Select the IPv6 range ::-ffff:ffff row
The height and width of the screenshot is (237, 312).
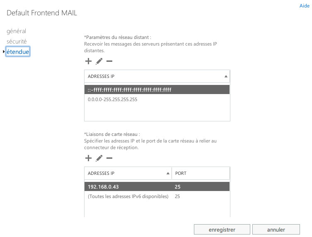pos(157,89)
